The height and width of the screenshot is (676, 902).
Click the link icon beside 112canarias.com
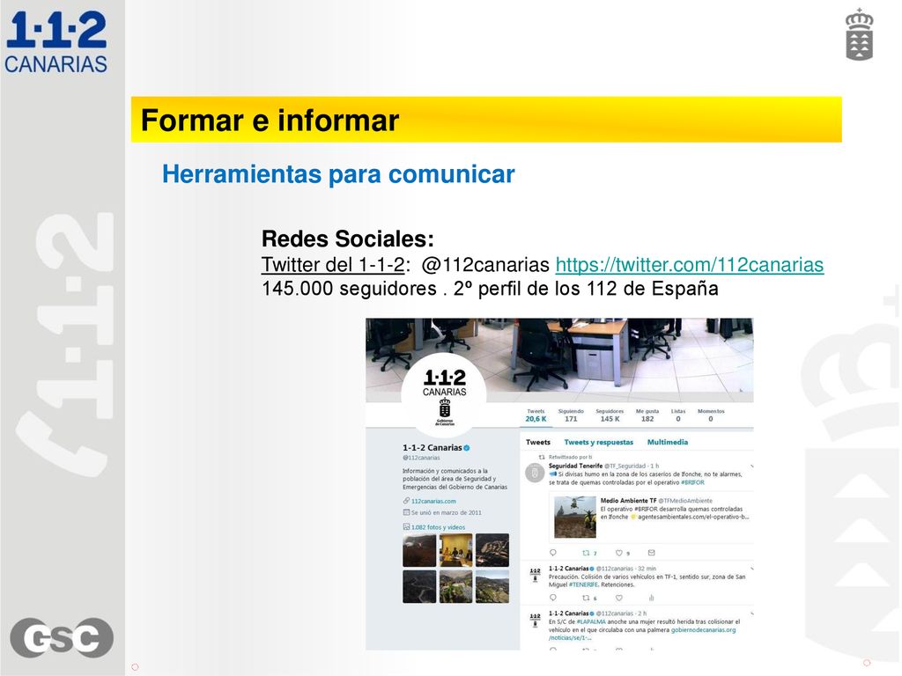(406, 501)
